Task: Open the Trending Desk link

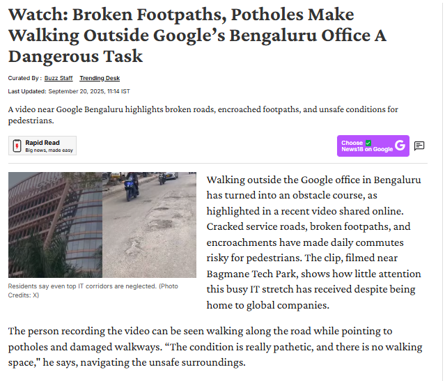Action: coord(99,78)
